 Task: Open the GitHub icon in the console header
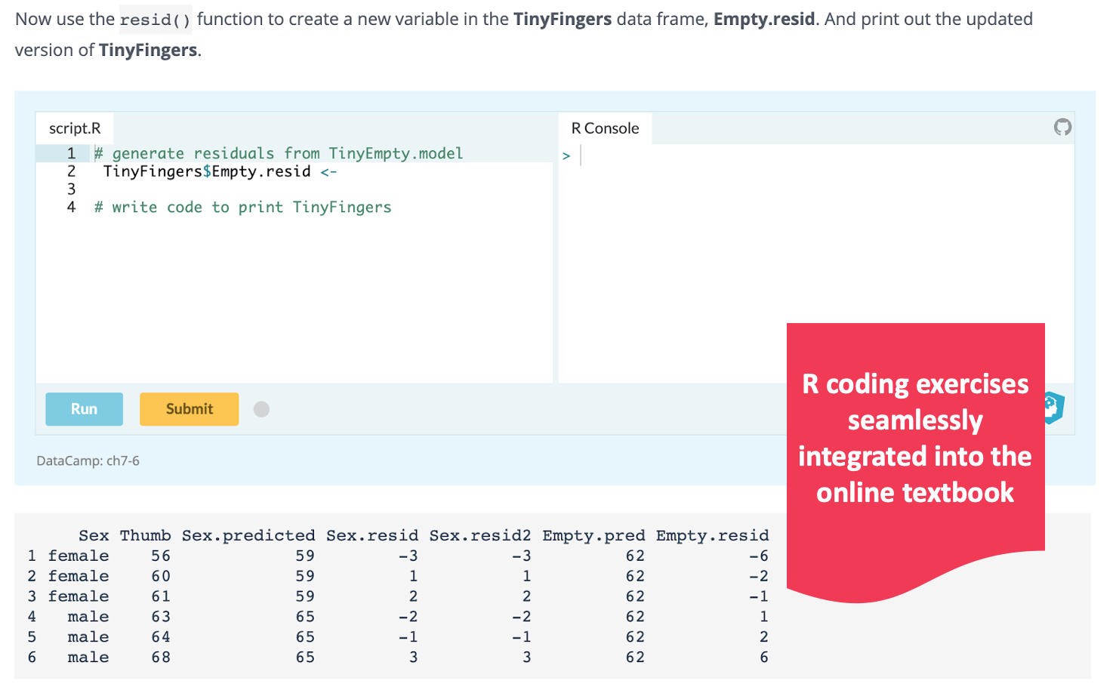pyautogui.click(x=1062, y=127)
